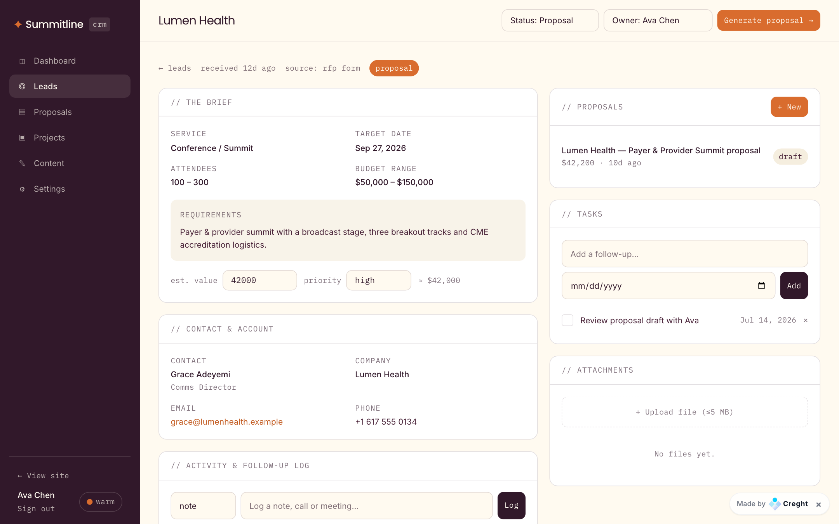The image size is (839, 524).
Task: Open the calendar picker icon in date field
Action: point(761,286)
